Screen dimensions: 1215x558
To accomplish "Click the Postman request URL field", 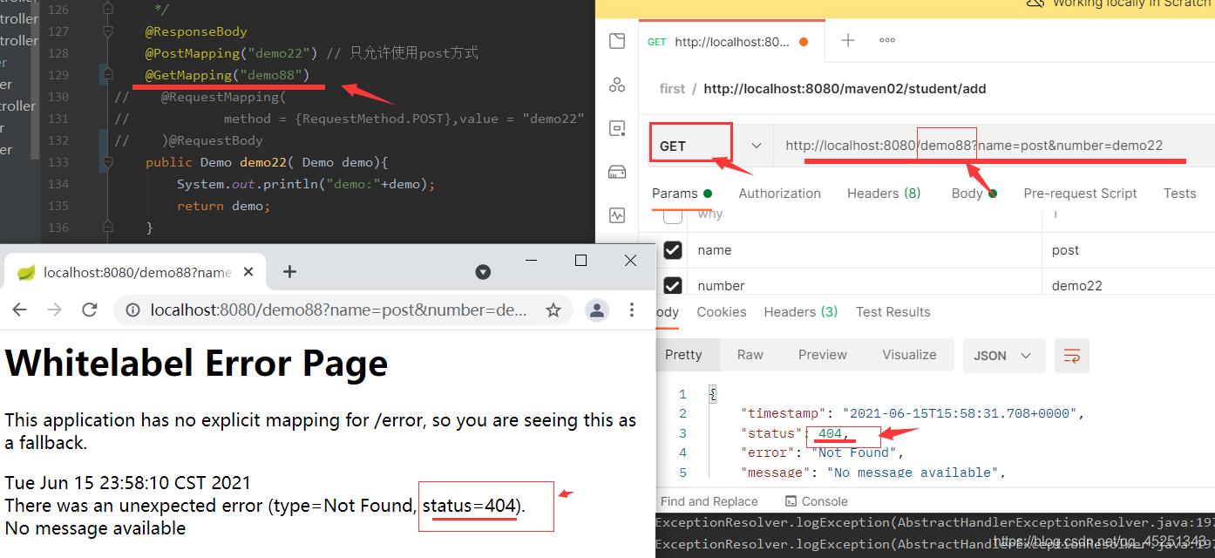I will tap(994, 146).
